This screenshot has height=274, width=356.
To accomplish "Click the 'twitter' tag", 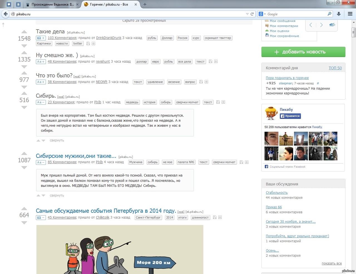I will (x=78, y=43).
